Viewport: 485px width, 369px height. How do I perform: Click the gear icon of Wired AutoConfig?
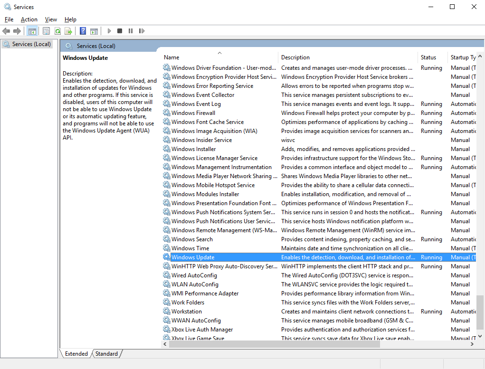(167, 275)
